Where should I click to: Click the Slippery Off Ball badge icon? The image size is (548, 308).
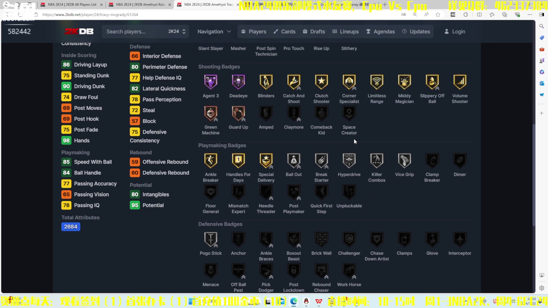[432, 82]
